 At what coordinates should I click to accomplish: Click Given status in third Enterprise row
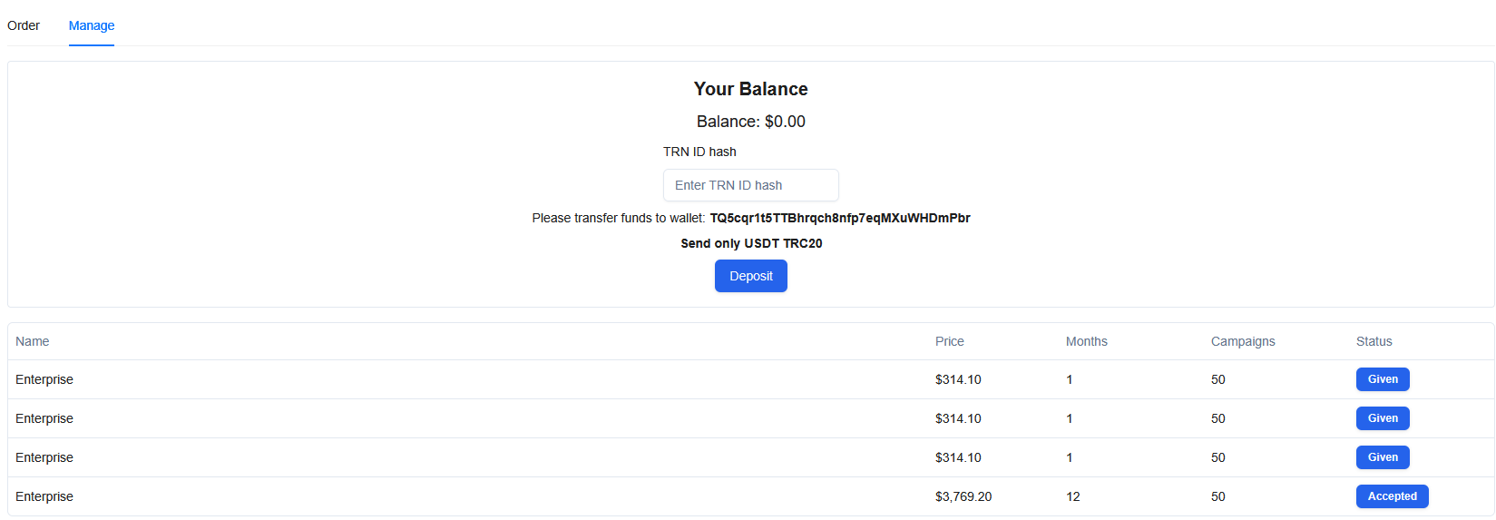coord(1382,457)
